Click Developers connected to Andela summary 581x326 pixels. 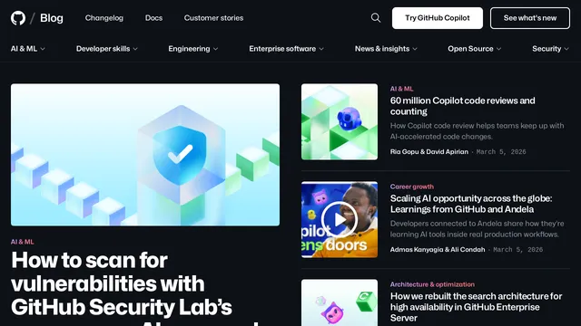[477, 229]
